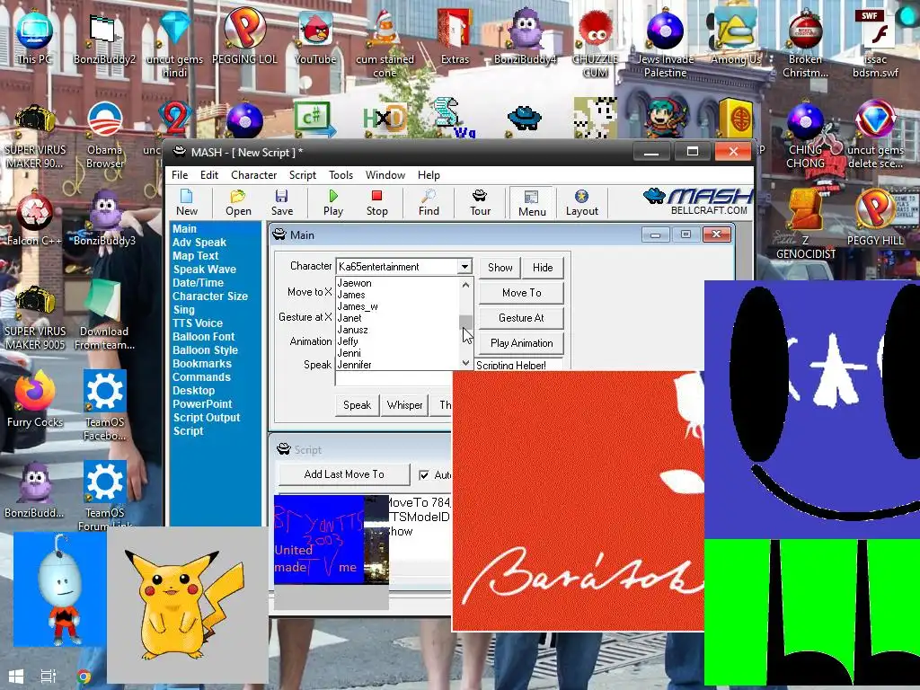920x690 pixels.
Task: Click the Show character button
Action: click(x=500, y=268)
